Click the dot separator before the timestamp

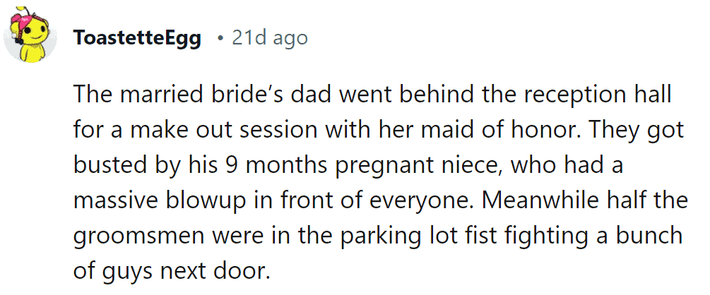(x=220, y=38)
